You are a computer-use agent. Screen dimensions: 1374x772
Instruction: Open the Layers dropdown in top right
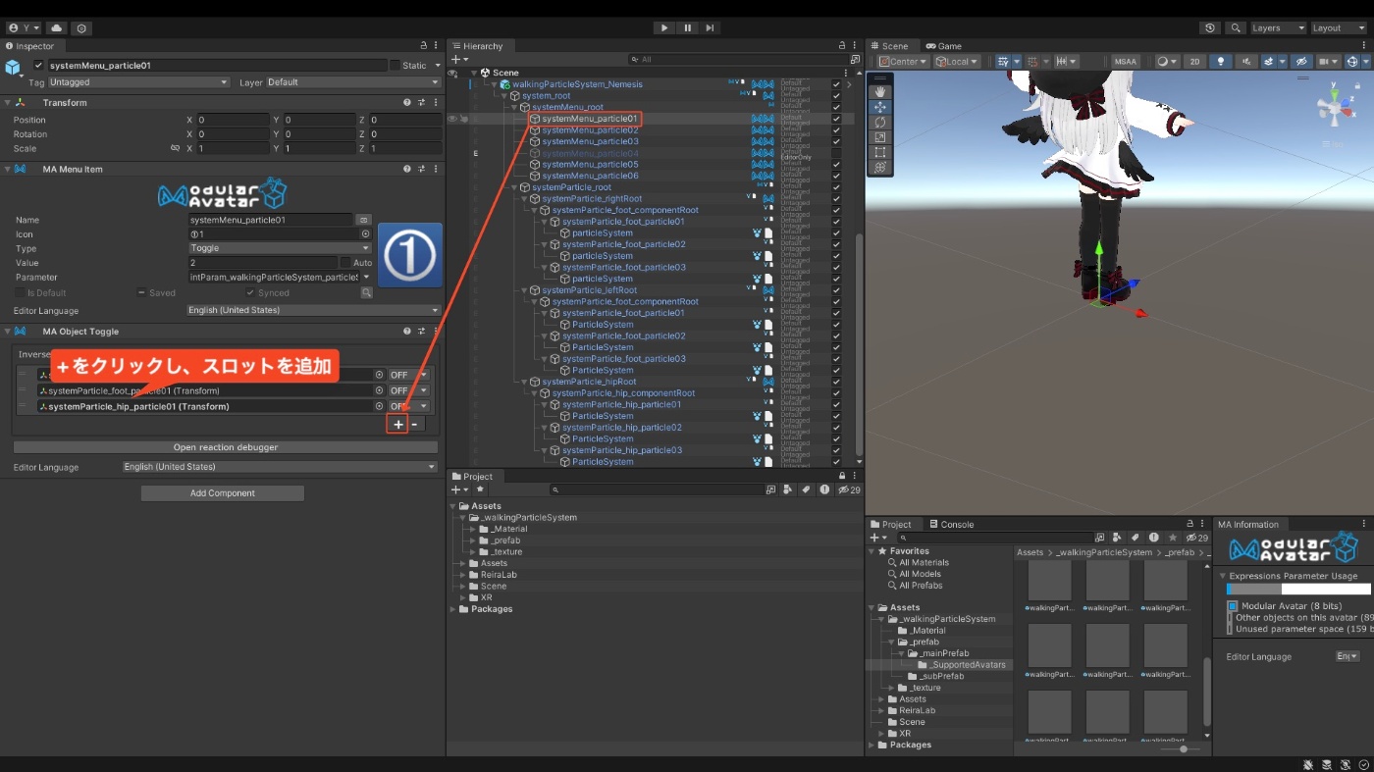[x=1278, y=28]
